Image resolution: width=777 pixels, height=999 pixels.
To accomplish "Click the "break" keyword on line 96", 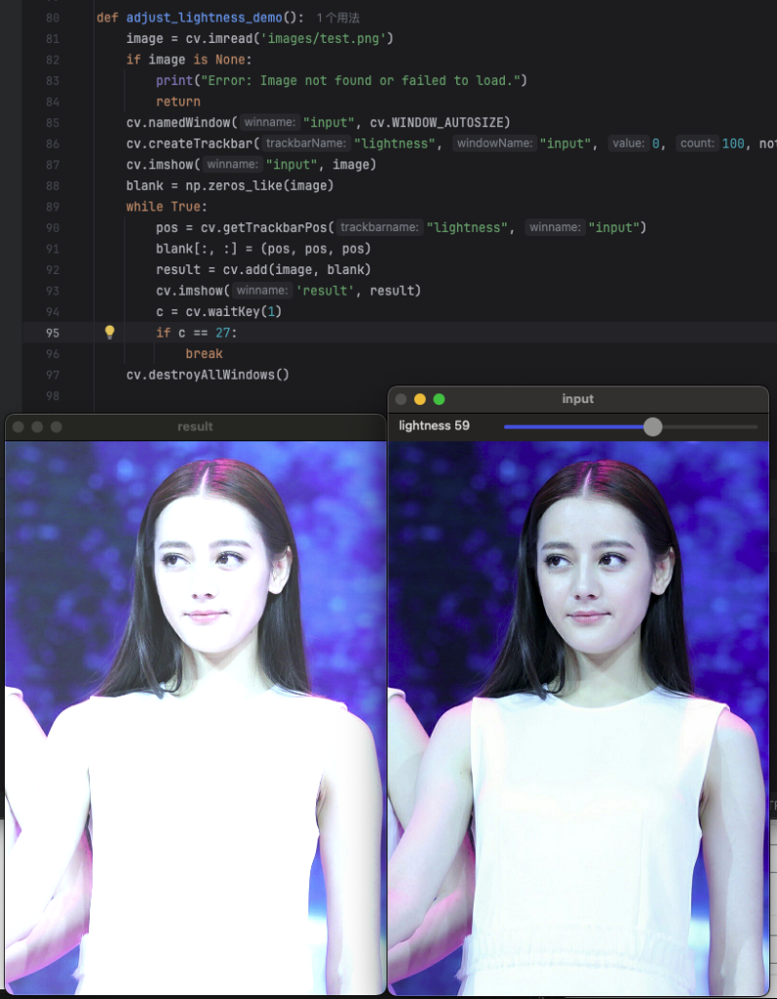I will click(204, 353).
